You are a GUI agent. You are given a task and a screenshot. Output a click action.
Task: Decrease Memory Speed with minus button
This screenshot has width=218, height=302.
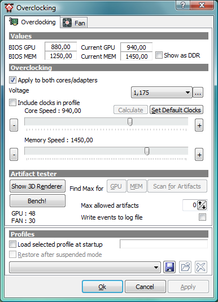pos(14,155)
